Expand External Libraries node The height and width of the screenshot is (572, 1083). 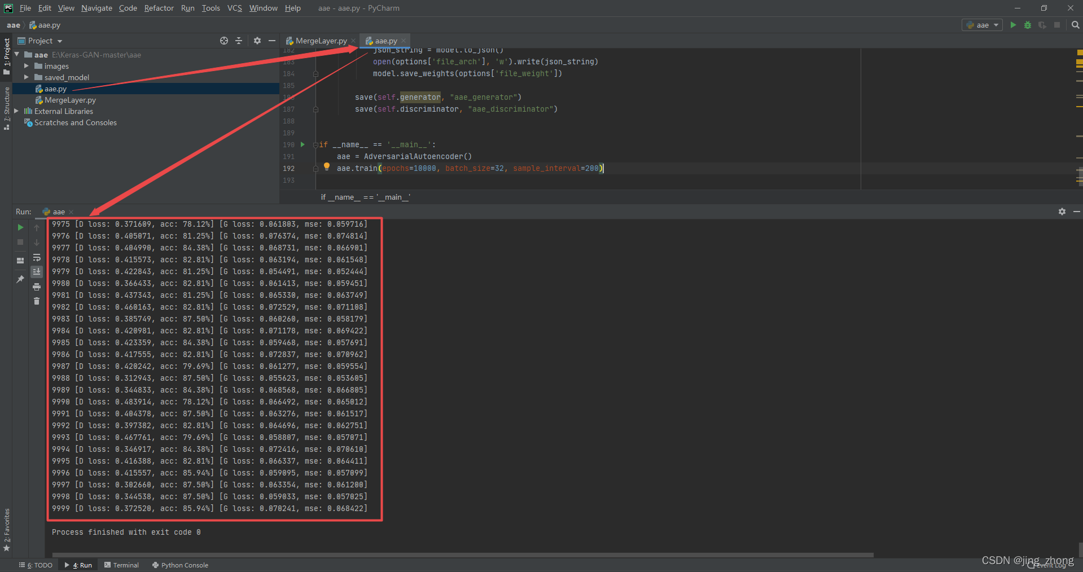coord(16,111)
